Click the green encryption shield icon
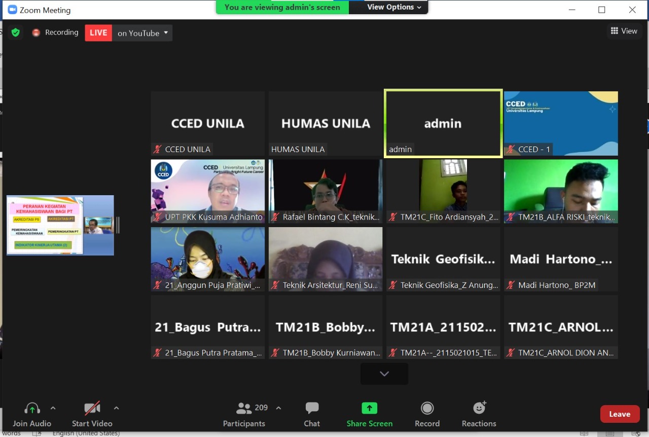The height and width of the screenshot is (437, 649). 16,32
